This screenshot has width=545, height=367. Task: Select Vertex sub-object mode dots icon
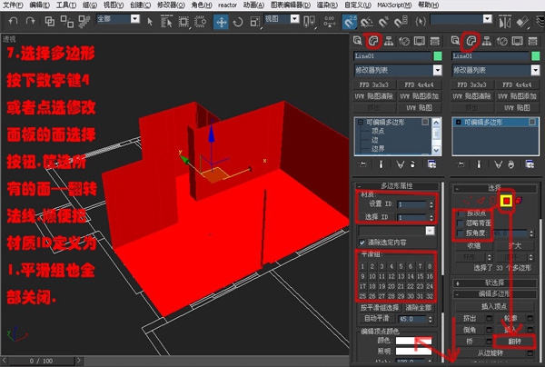(468, 201)
